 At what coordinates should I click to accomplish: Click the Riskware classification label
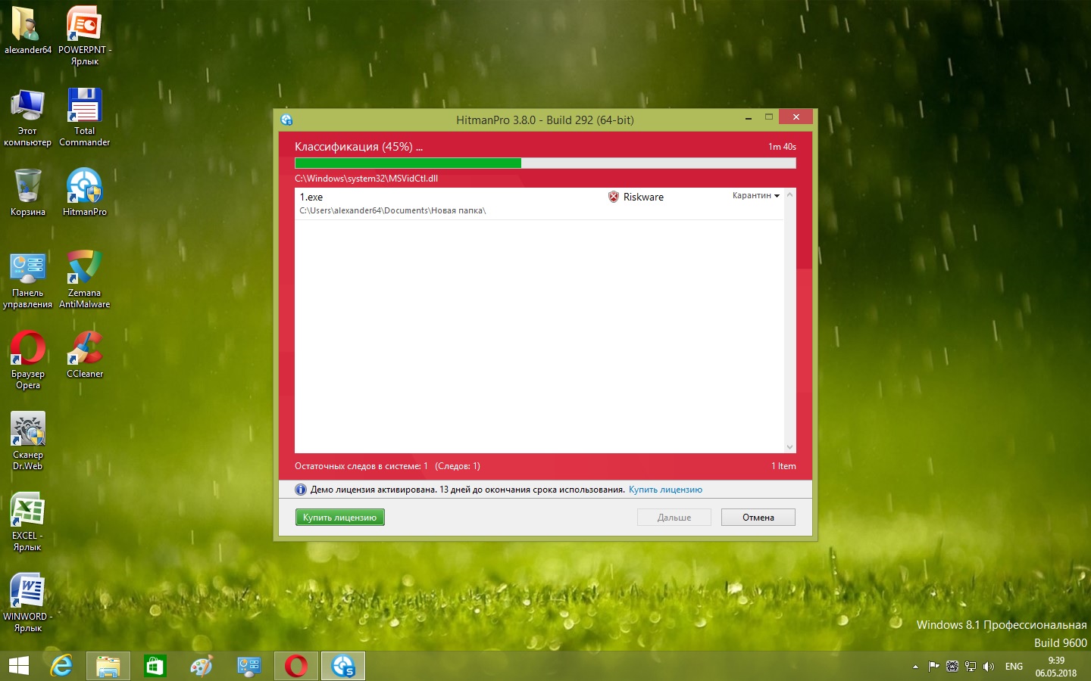click(643, 197)
